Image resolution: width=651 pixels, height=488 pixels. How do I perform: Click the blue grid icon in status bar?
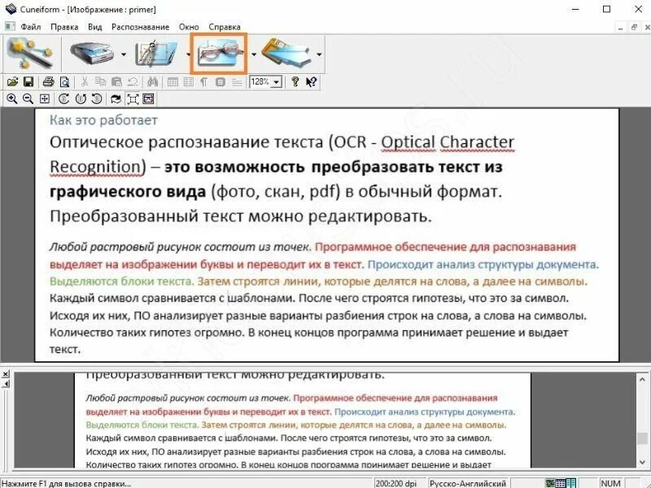tap(561, 483)
